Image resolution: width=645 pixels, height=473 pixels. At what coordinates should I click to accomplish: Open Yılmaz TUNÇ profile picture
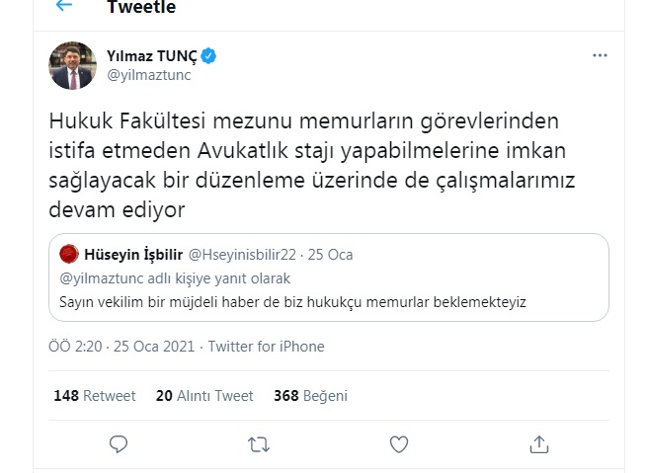72,65
